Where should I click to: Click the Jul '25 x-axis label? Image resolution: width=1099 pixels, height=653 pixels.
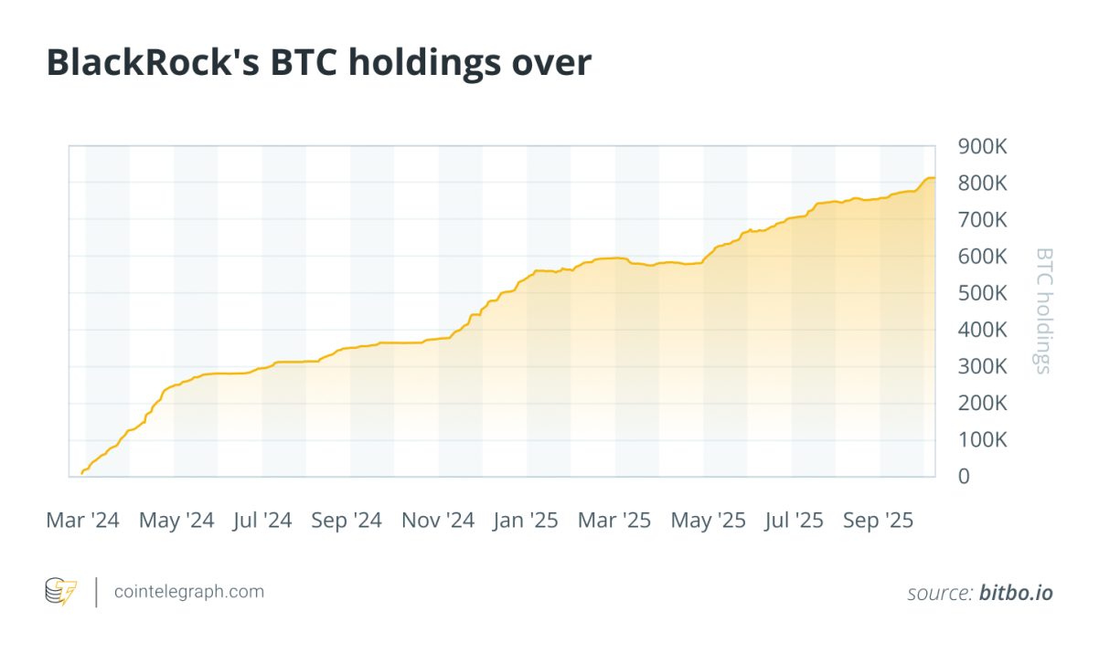(794, 521)
